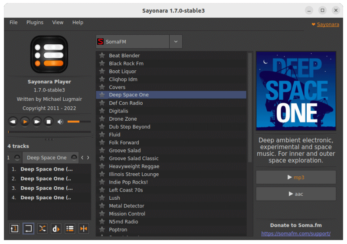This screenshot has height=244, width=347.
Task: Star the Drone Zone station
Action: coord(102,119)
